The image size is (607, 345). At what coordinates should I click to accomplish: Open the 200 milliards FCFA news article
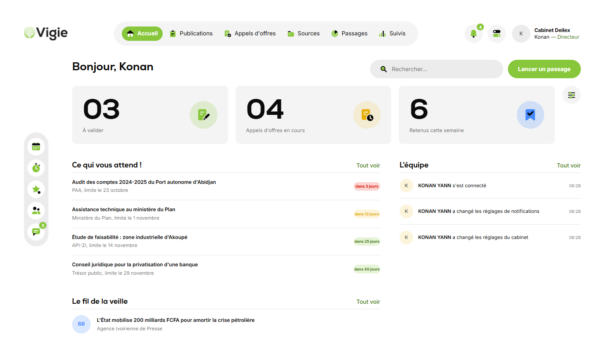tap(226, 324)
